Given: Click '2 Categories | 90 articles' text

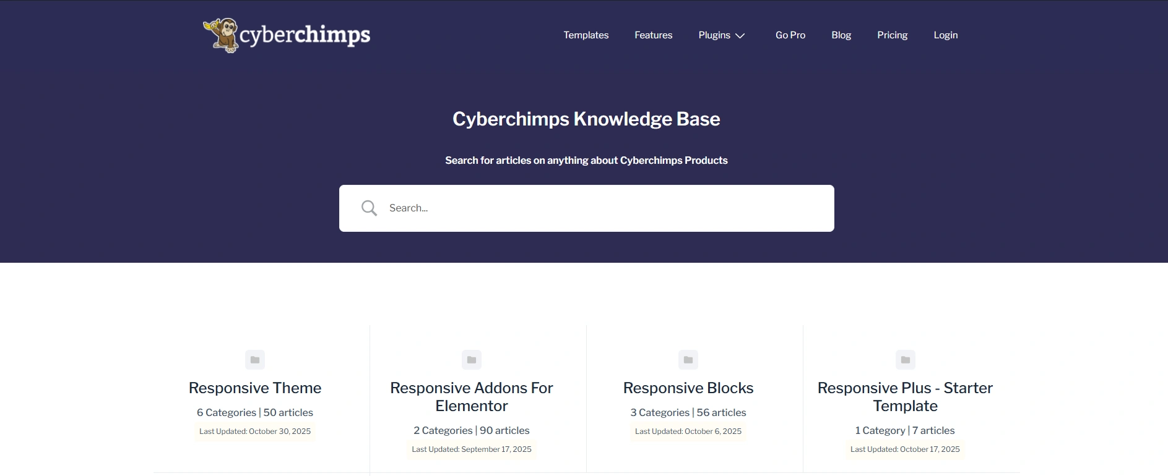Looking at the screenshot, I should 472,430.
